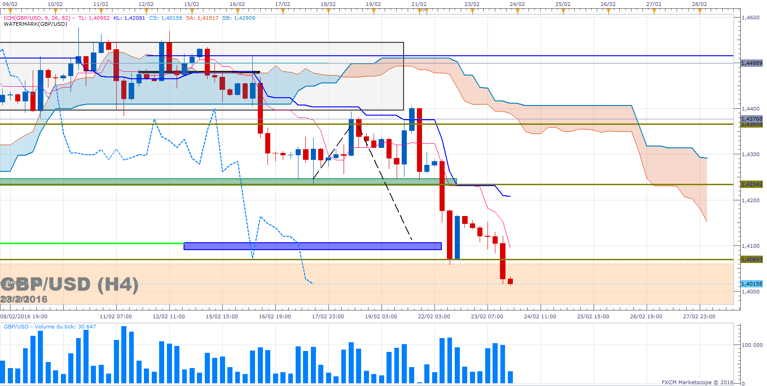
Task: Click the 19/02 date label at top
Action: [x=373, y=4]
